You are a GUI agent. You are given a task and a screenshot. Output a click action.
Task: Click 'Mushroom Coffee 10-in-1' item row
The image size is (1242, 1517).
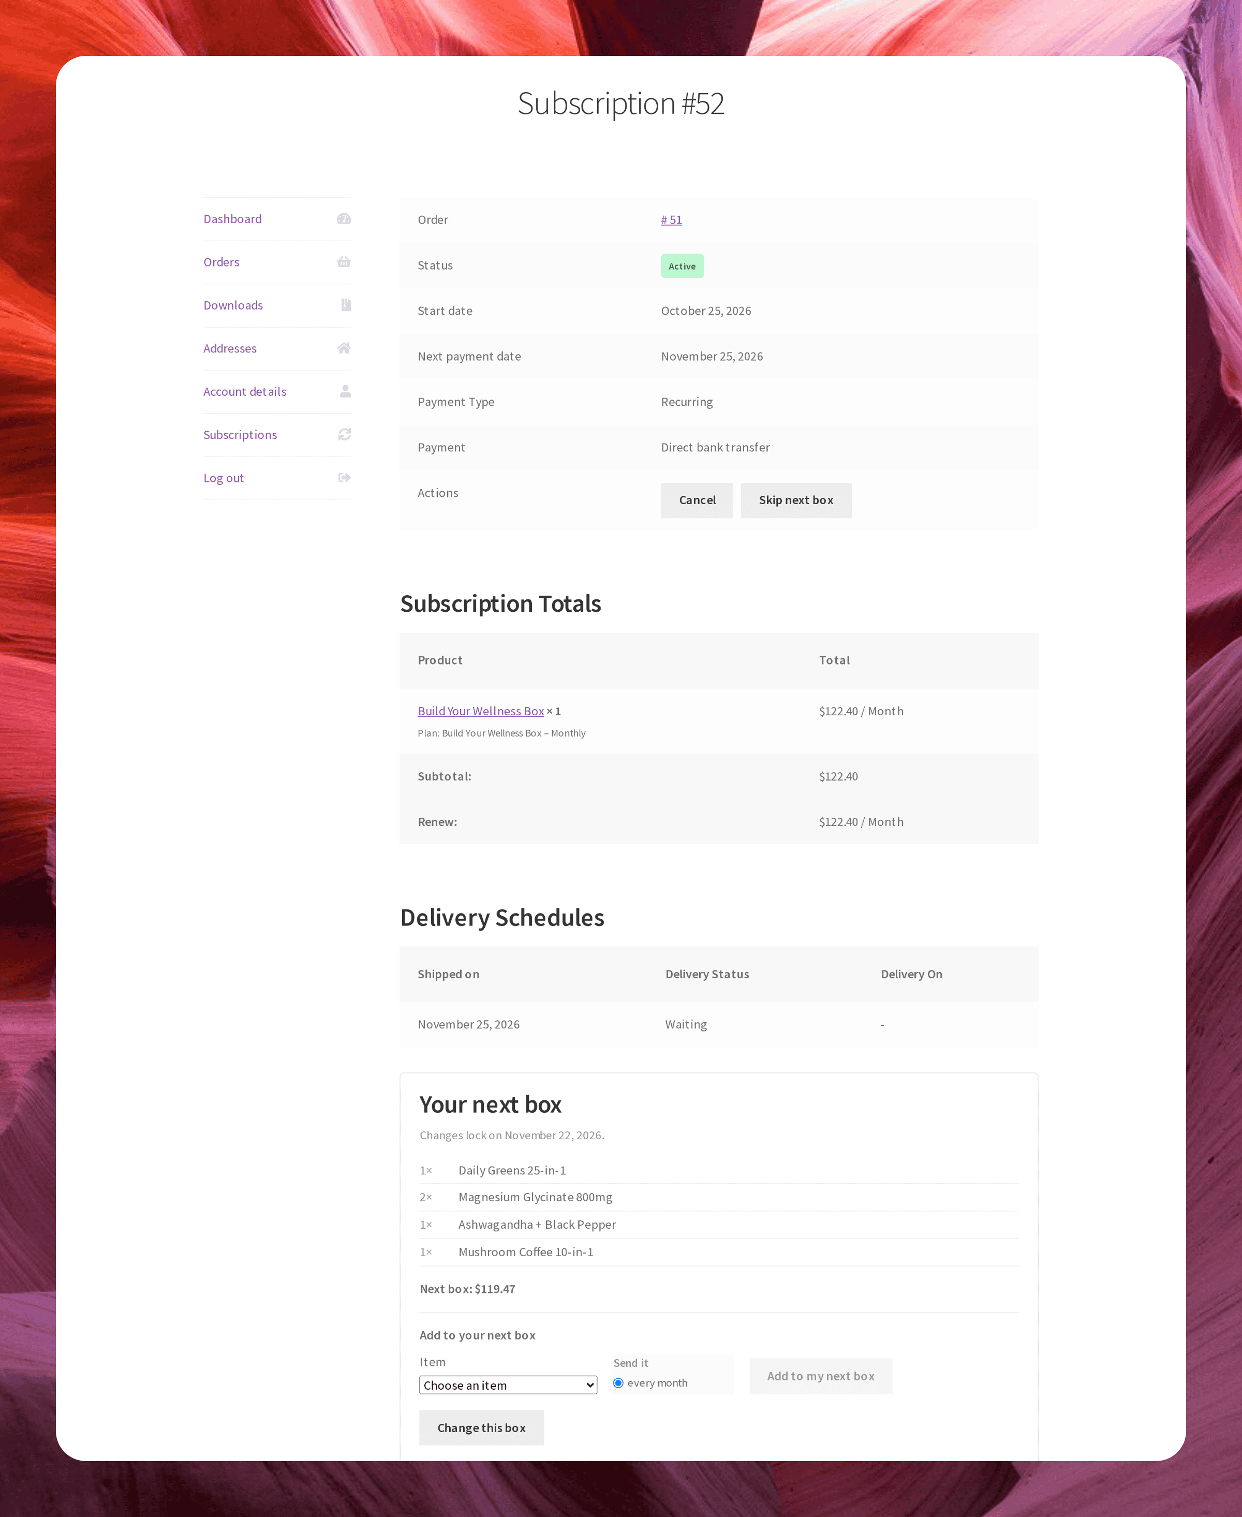click(719, 1252)
